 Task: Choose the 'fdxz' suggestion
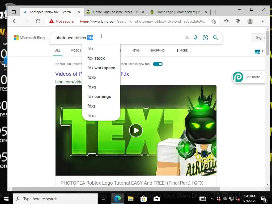(101, 106)
